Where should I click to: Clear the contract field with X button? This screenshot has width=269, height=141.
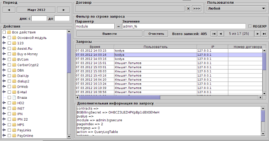(x=188, y=9)
